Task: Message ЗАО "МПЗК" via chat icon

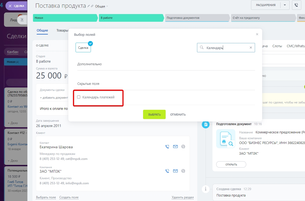Action: tap(183, 171)
